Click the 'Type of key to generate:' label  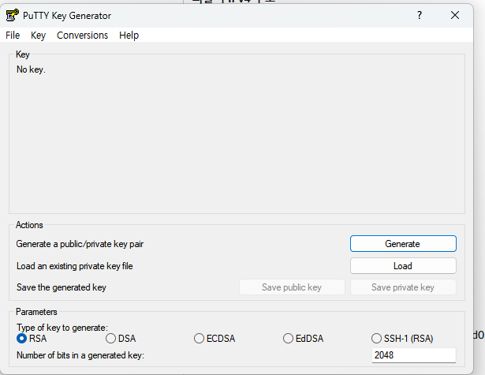click(62, 328)
